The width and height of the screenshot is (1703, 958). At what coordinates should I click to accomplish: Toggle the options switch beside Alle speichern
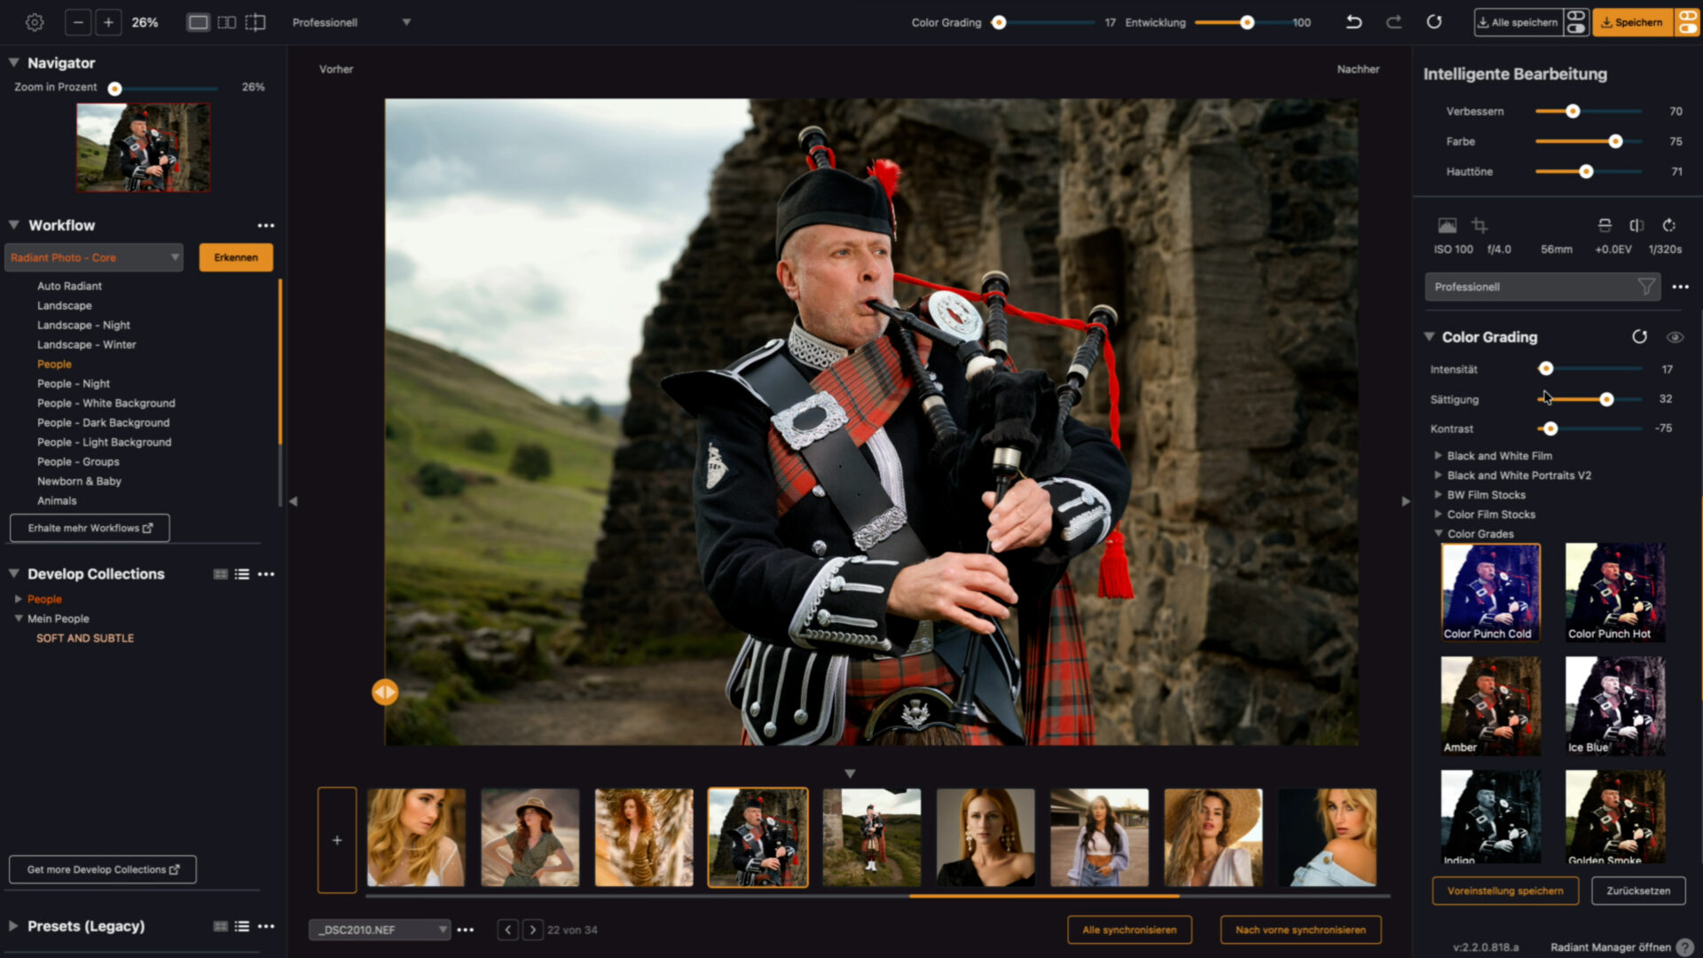tap(1576, 22)
